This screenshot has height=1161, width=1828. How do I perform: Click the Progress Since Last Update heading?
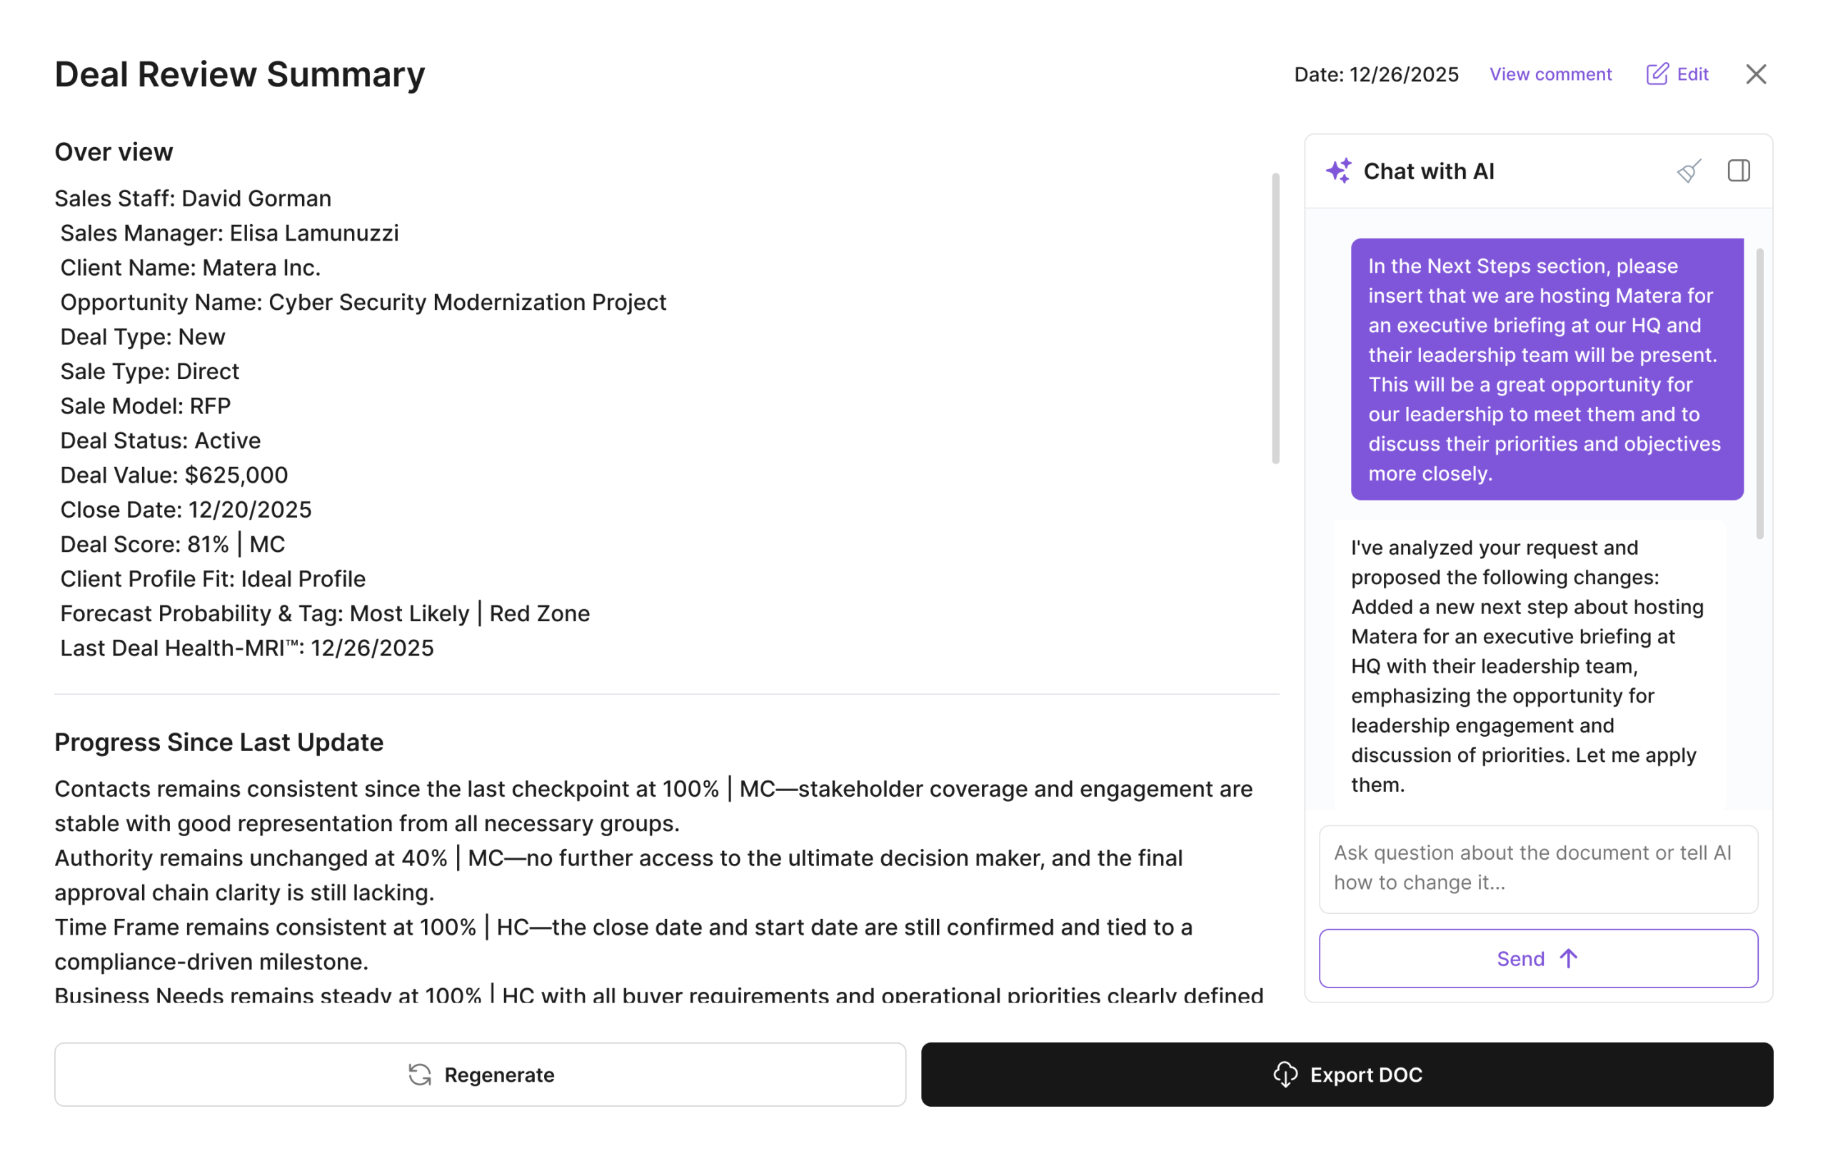[x=219, y=742]
